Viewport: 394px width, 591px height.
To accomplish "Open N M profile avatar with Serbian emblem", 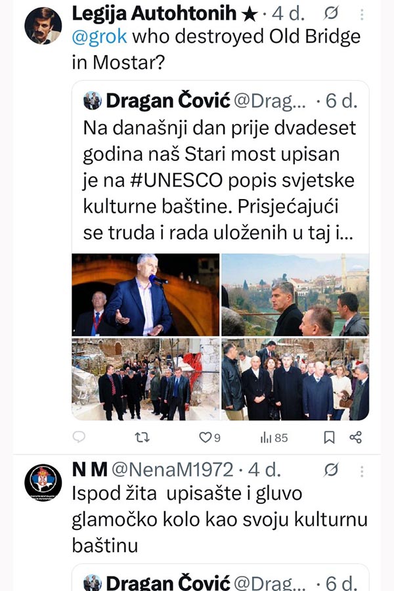I will pos(43,483).
